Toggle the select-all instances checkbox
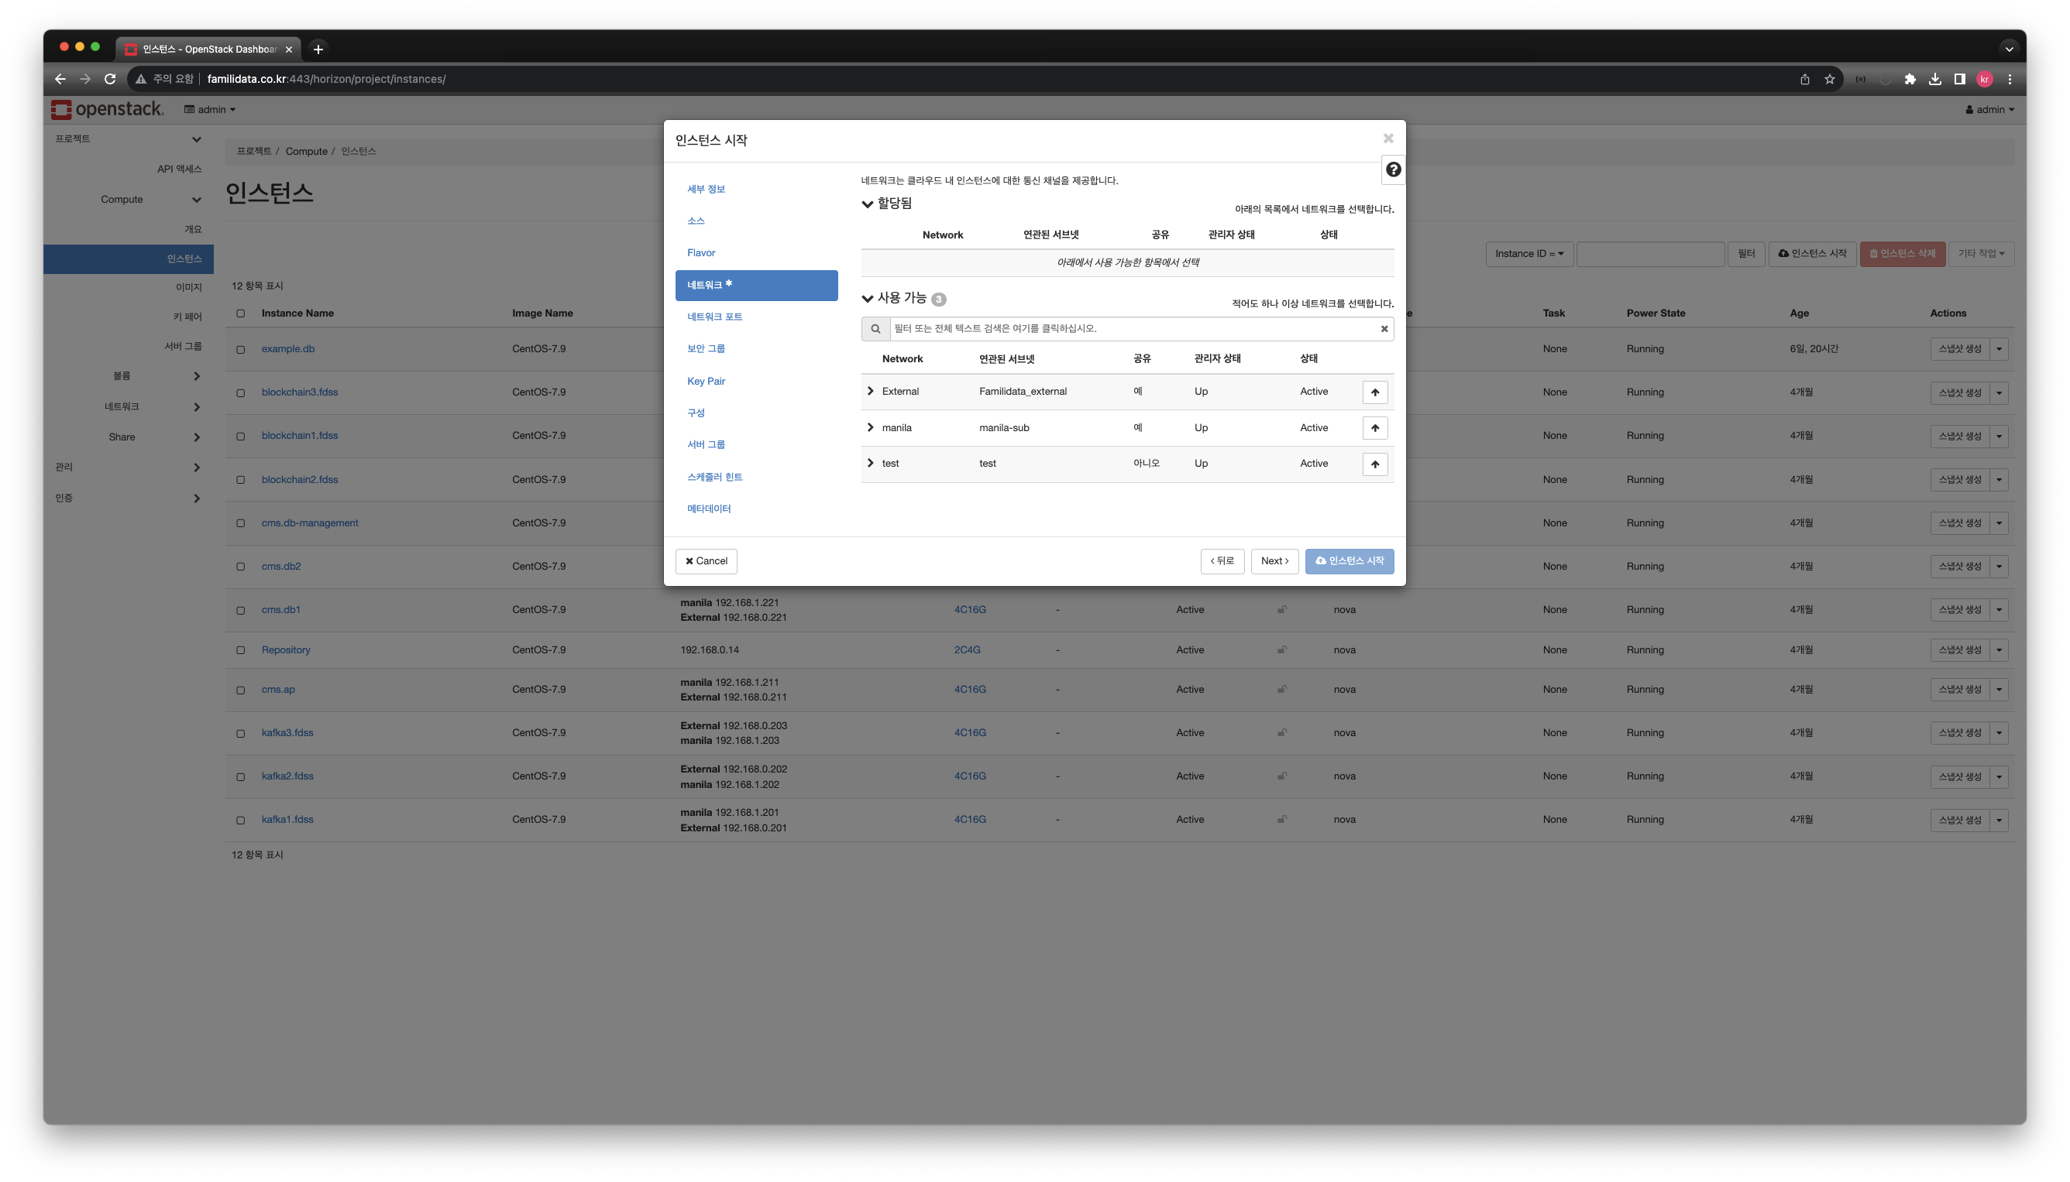This screenshot has width=2070, height=1182. click(x=240, y=313)
